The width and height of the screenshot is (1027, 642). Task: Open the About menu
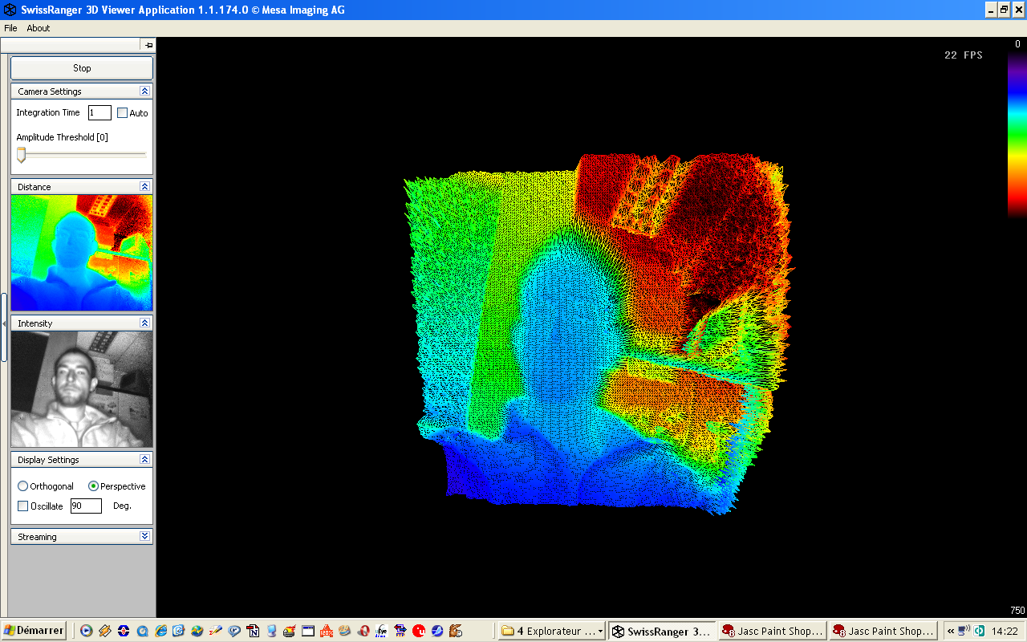(x=39, y=28)
